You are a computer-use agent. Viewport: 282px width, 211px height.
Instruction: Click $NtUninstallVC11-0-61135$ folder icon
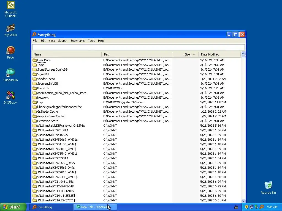pyautogui.click(x=34, y=181)
